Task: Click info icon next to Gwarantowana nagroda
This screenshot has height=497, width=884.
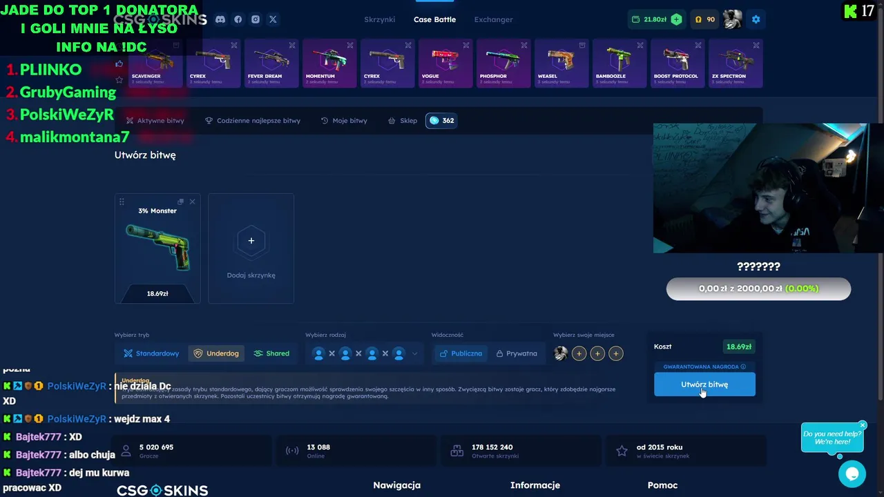Action: point(744,367)
